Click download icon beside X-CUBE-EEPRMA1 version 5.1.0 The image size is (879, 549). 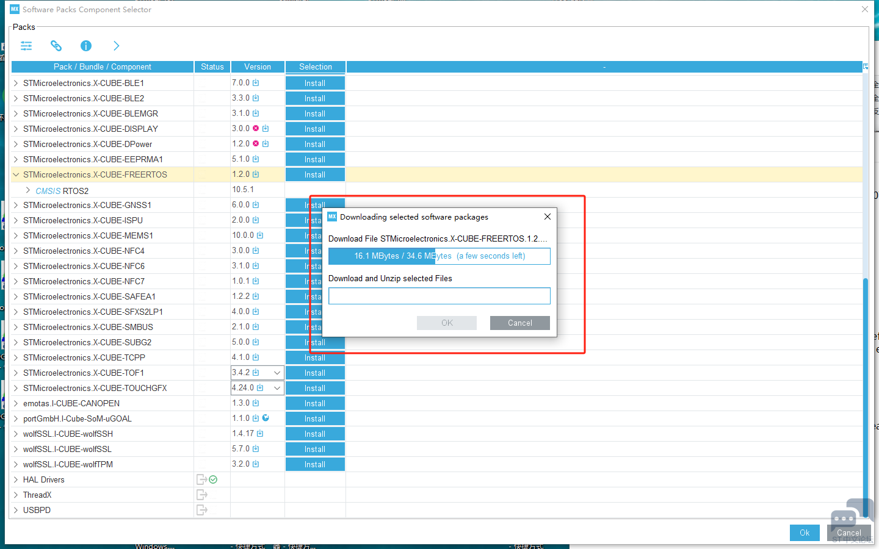coord(256,159)
